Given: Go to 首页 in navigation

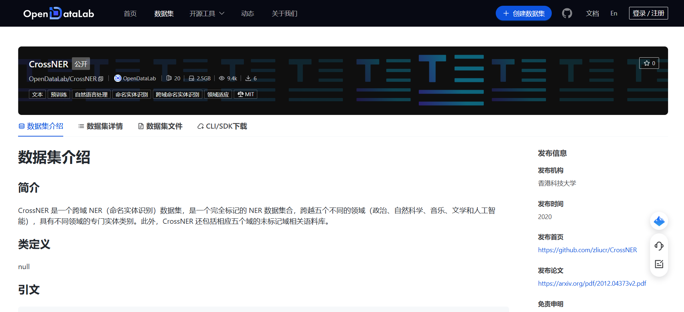Looking at the screenshot, I should point(130,13).
